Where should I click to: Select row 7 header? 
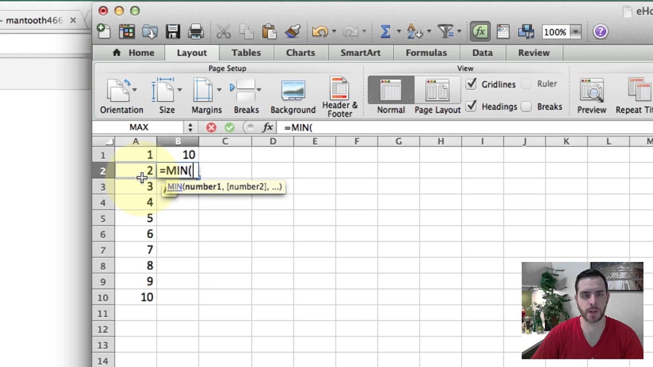(103, 250)
